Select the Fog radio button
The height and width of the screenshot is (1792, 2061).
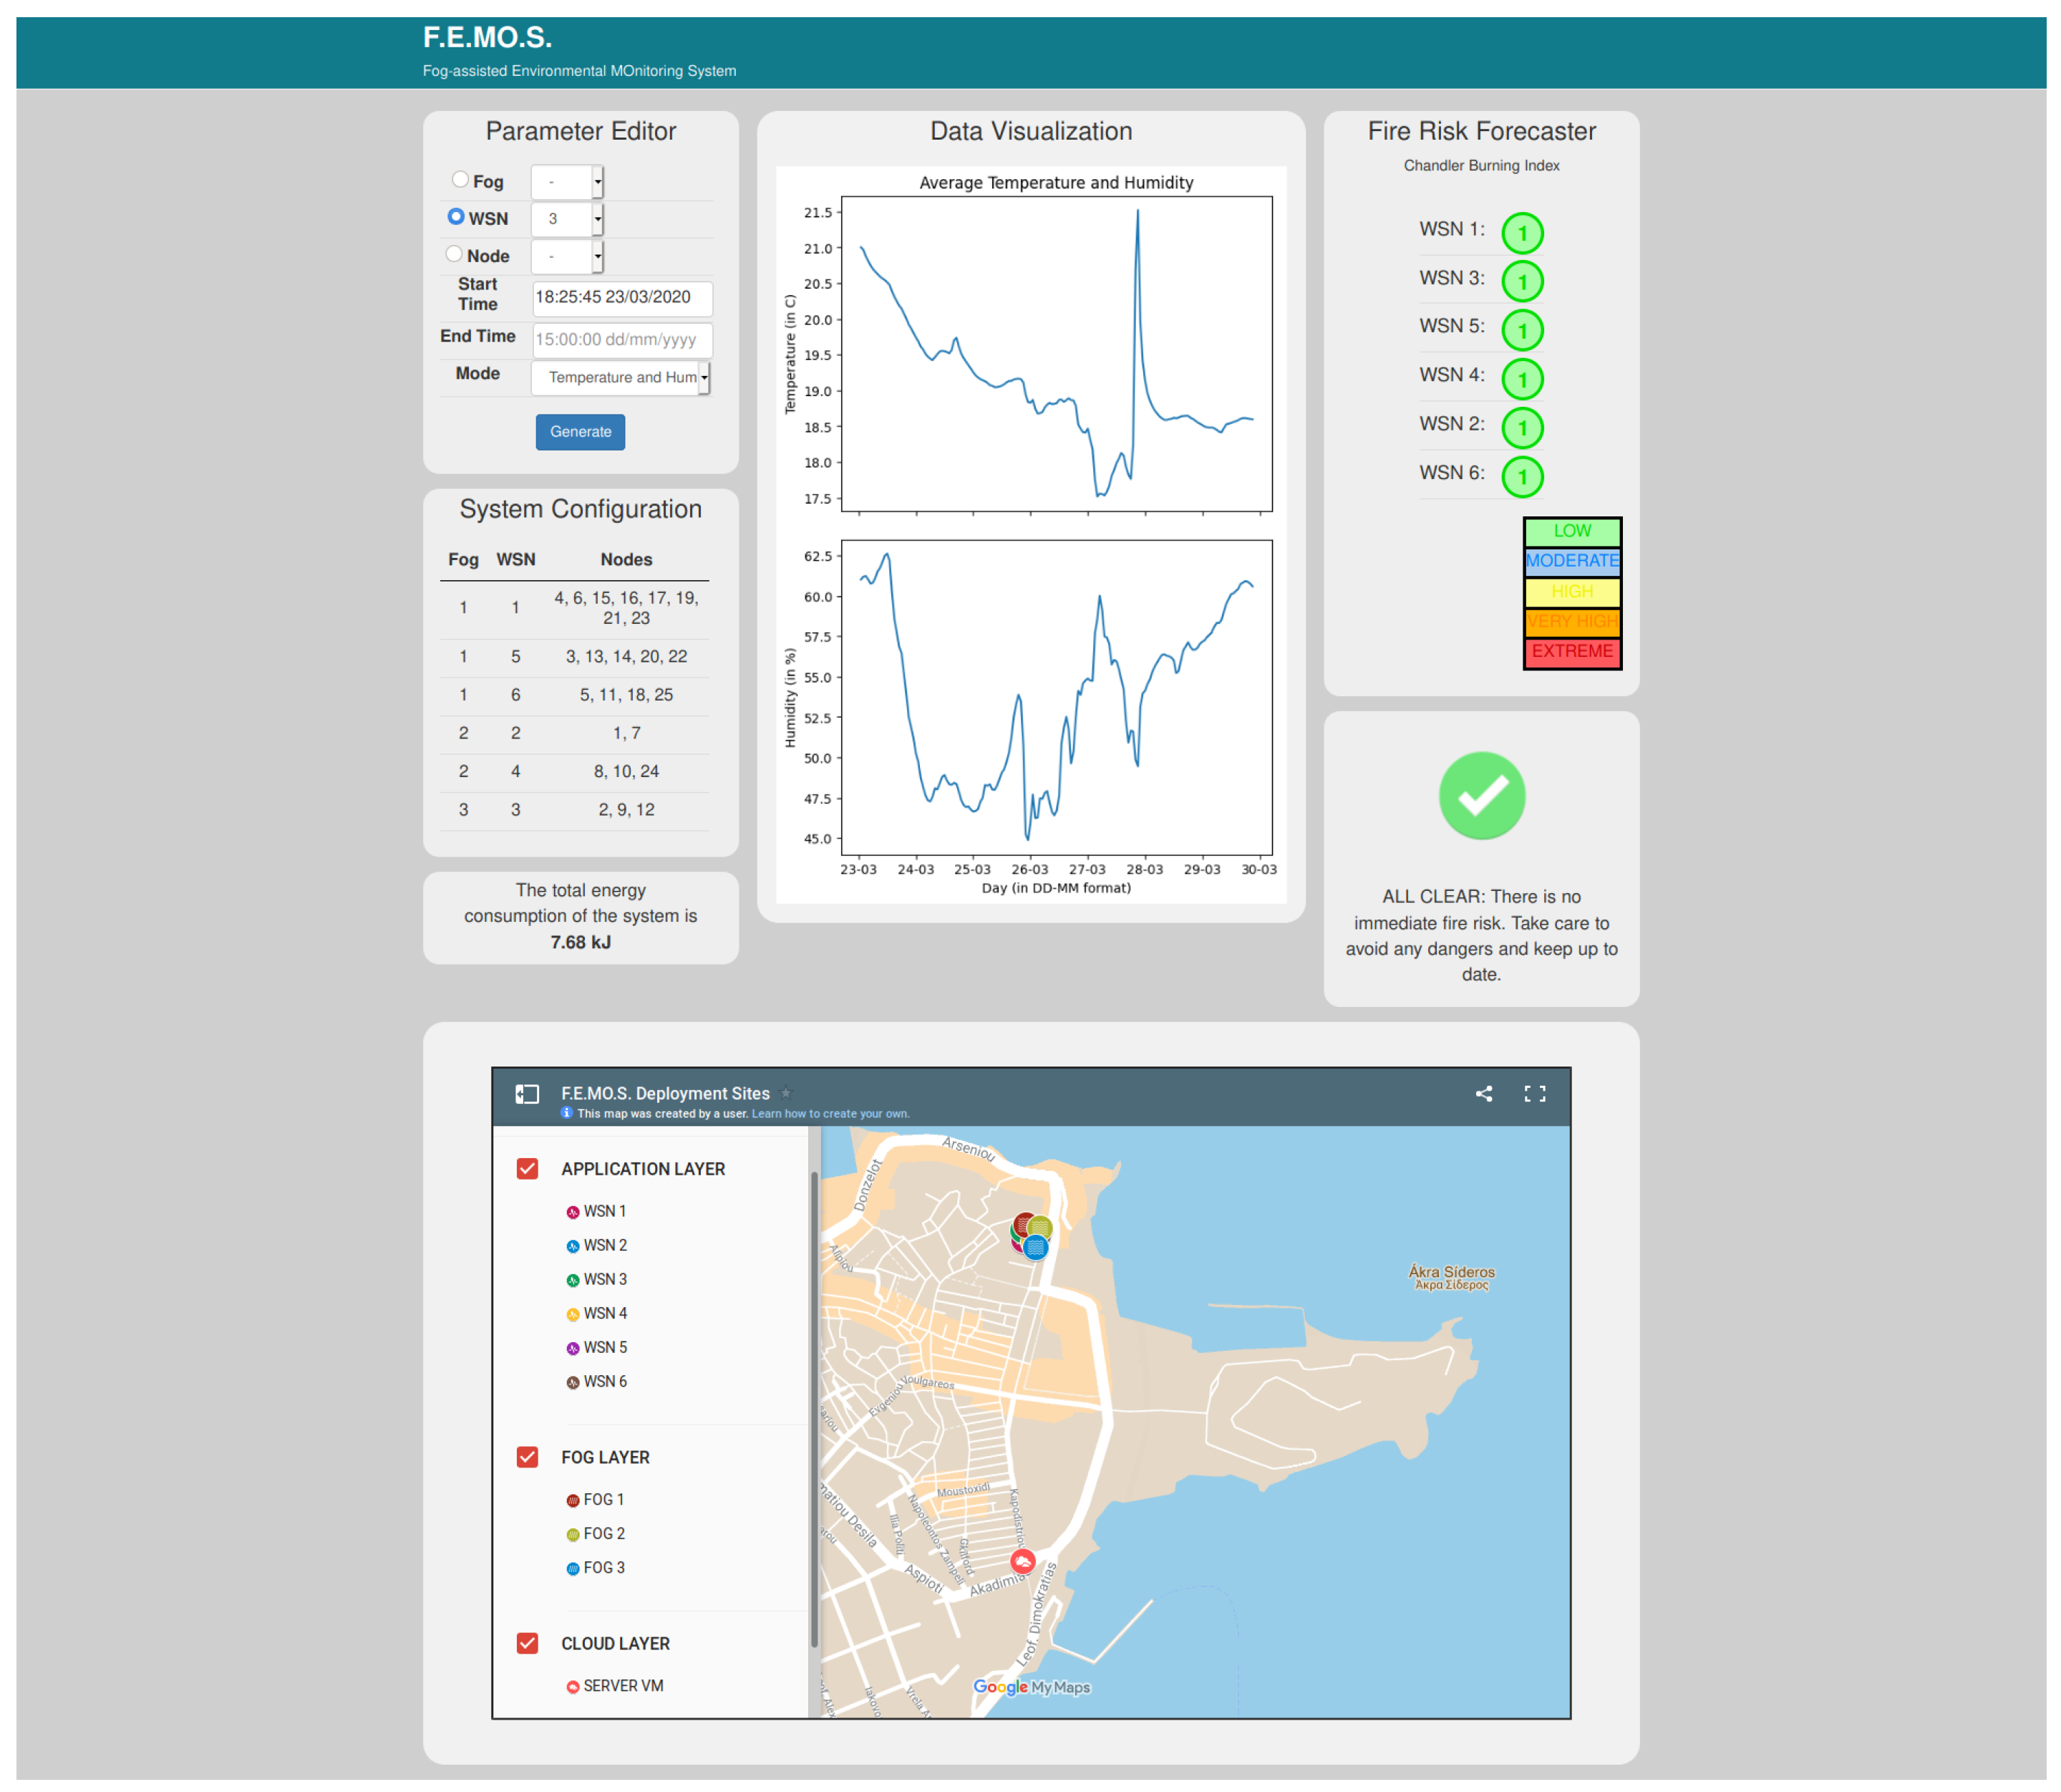tap(460, 179)
